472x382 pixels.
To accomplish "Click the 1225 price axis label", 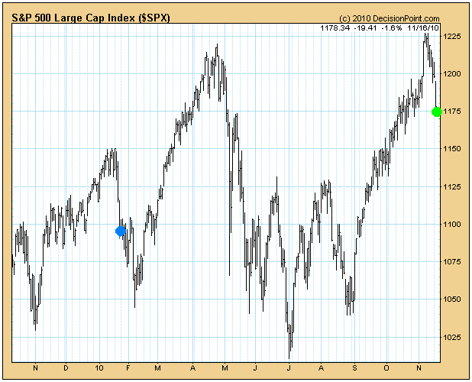I will click(x=452, y=37).
